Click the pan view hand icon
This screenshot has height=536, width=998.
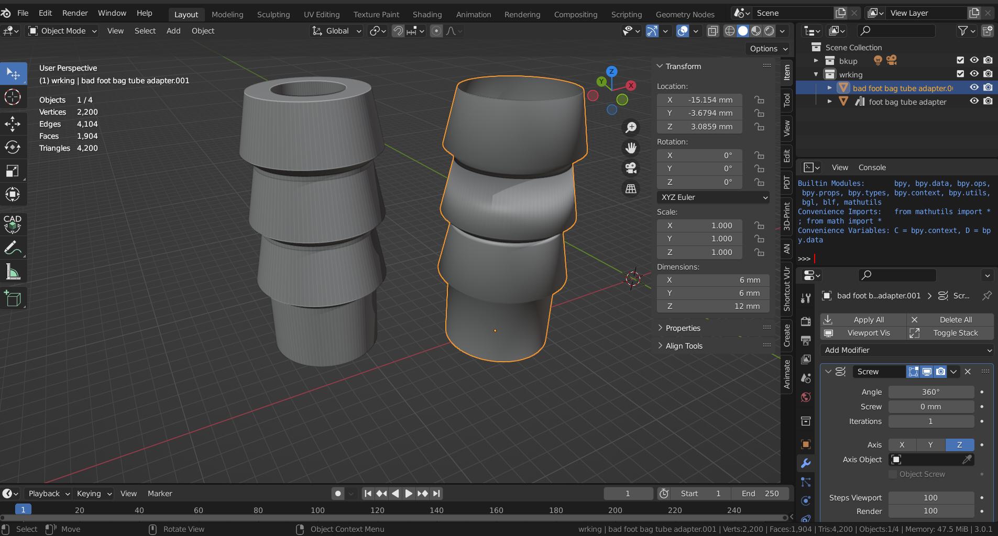(x=631, y=148)
